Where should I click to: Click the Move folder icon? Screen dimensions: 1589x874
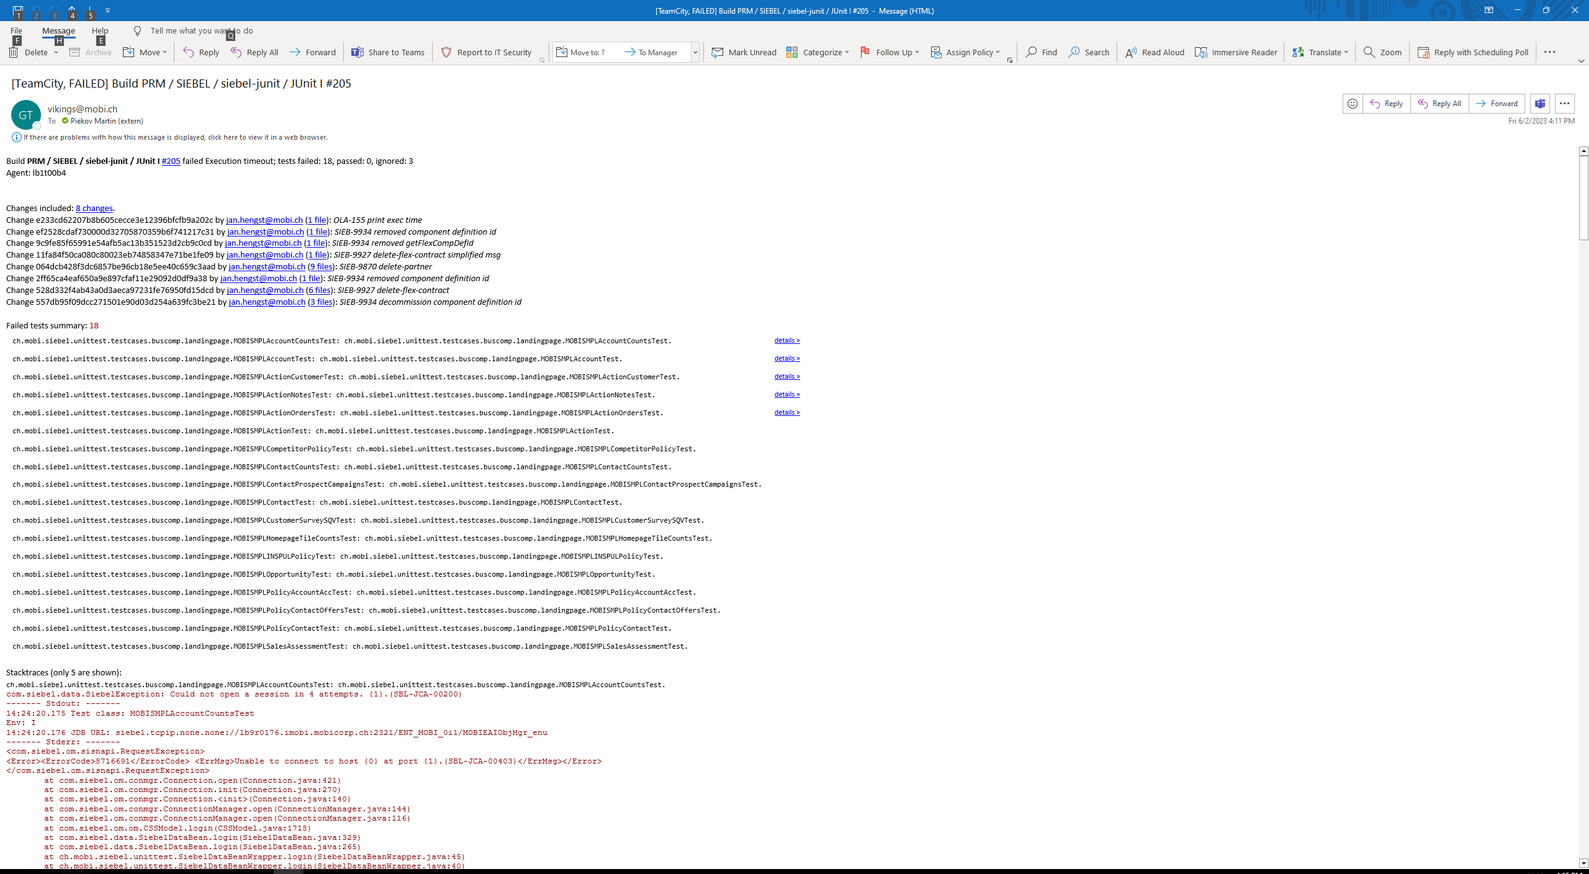128,52
